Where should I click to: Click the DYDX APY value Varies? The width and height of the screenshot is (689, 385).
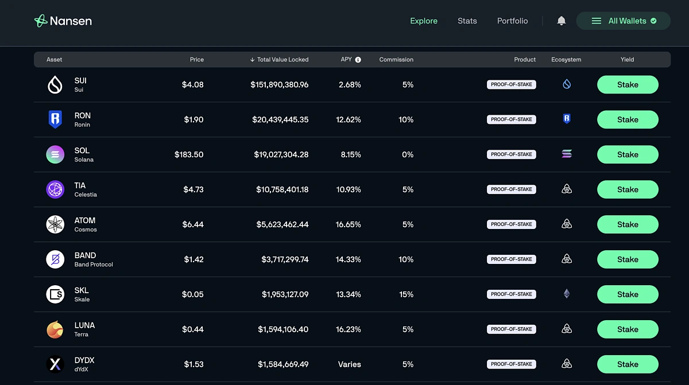(x=350, y=365)
